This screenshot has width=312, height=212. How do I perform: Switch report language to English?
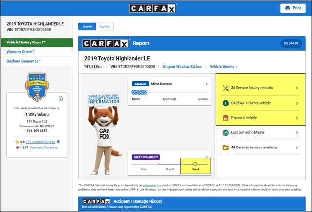pos(87,26)
